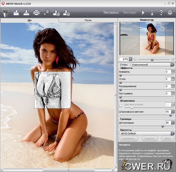
Task: Switch to Эксперт mode
Action: coord(129,13)
